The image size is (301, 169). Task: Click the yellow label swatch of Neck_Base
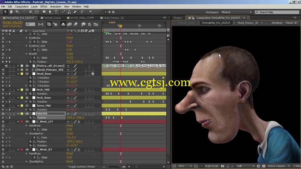tap(22, 98)
